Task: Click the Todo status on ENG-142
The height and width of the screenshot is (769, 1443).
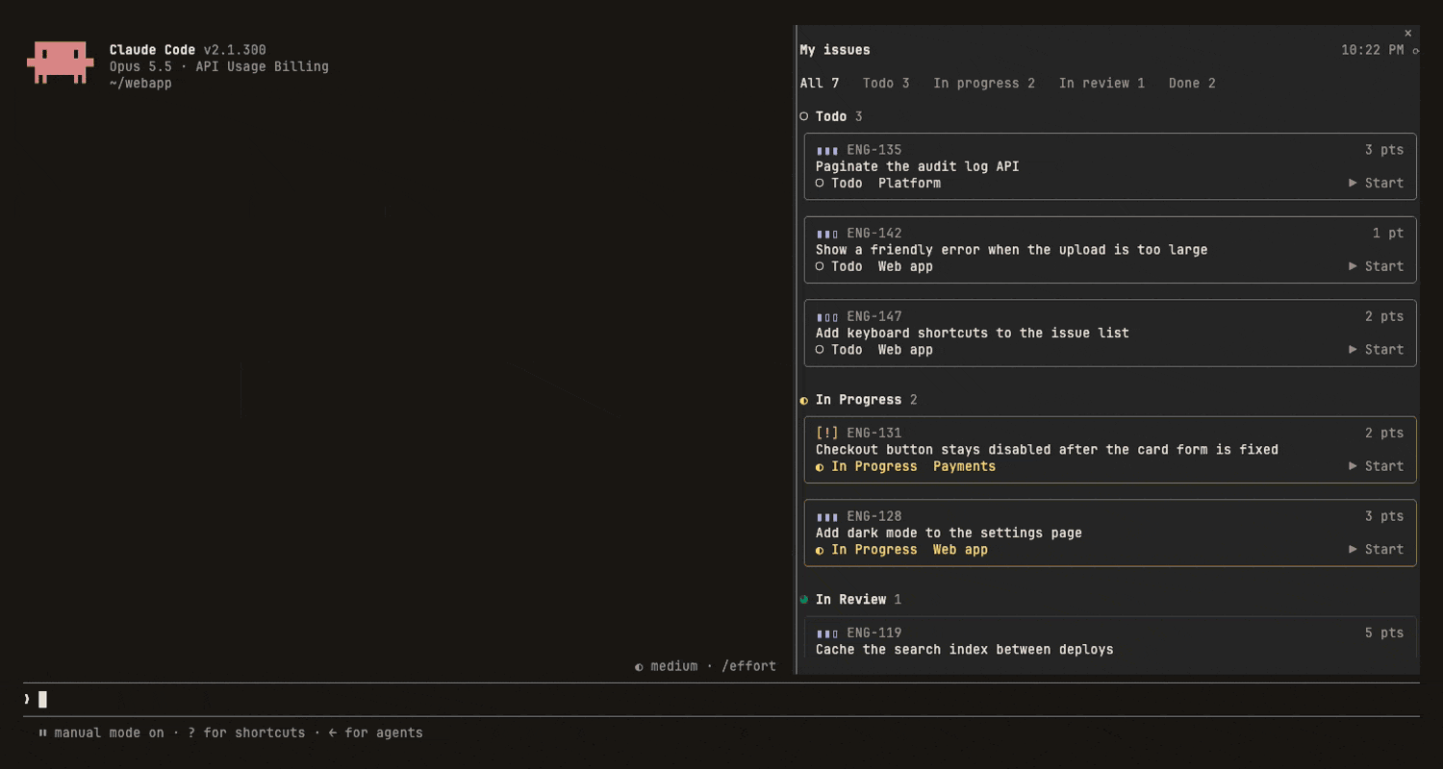Action: (839, 266)
